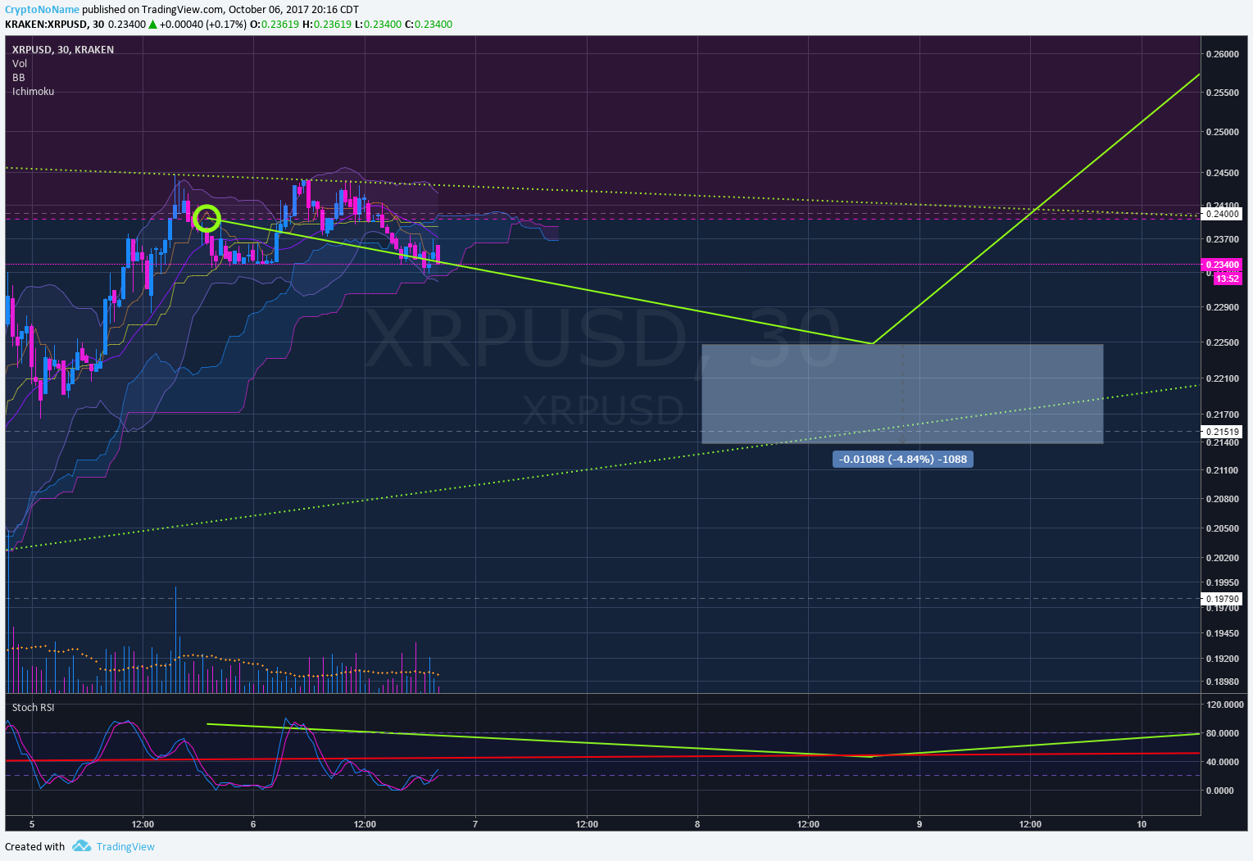Screen dimensions: 1253x861
Task: Click the 0.19790 price line label
Action: click(1222, 599)
